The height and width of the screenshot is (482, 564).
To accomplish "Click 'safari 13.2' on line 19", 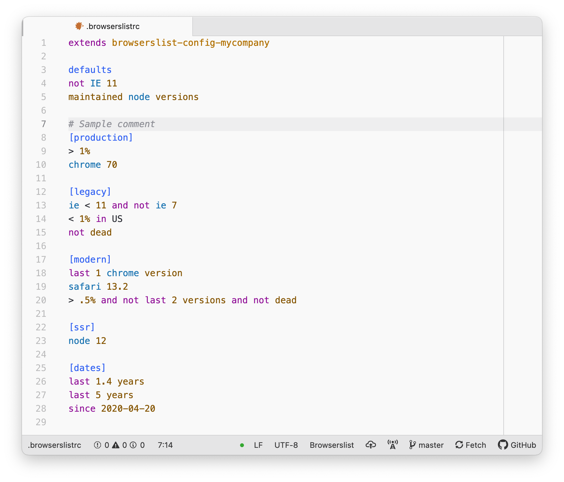I will coord(98,287).
